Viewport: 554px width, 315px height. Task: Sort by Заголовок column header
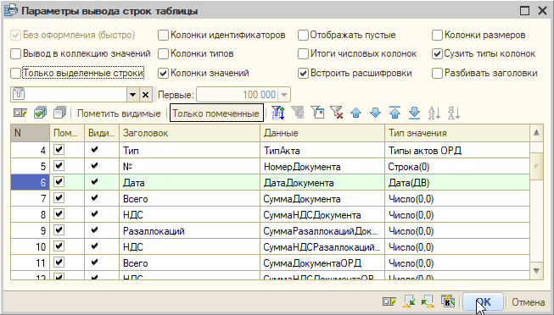coord(189,133)
